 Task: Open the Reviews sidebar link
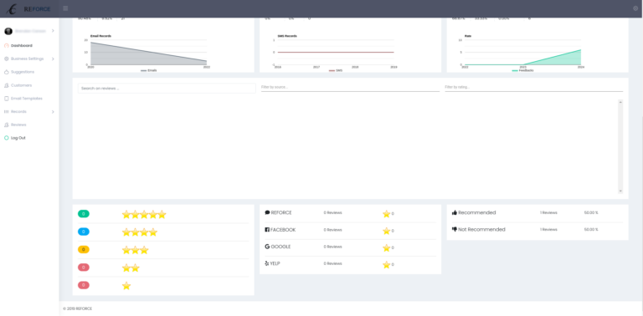click(x=18, y=125)
